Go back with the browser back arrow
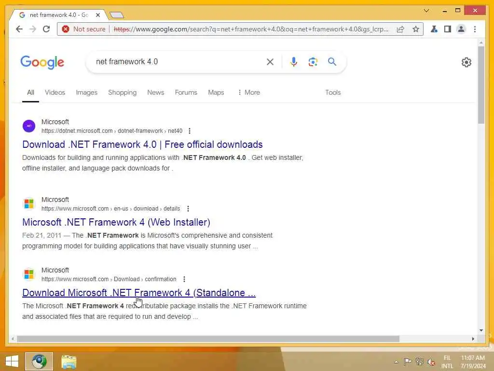 pyautogui.click(x=19, y=29)
